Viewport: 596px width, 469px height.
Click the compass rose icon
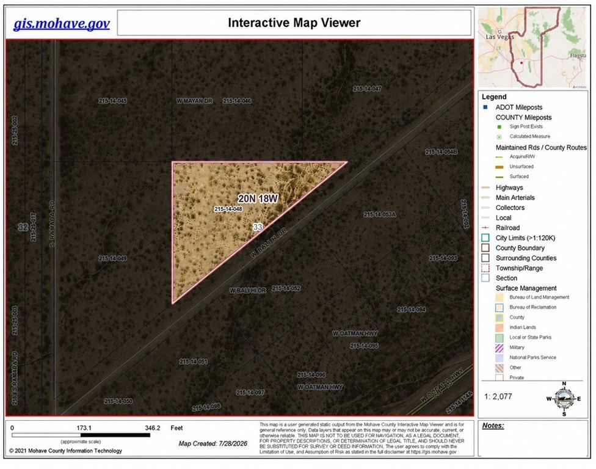[x=564, y=399]
